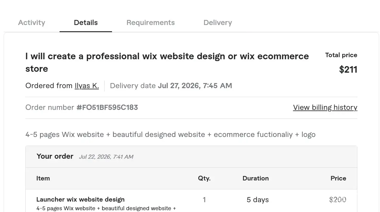Open seller profile link Ilyas K.
This screenshot has width=380, height=212.
(x=87, y=86)
